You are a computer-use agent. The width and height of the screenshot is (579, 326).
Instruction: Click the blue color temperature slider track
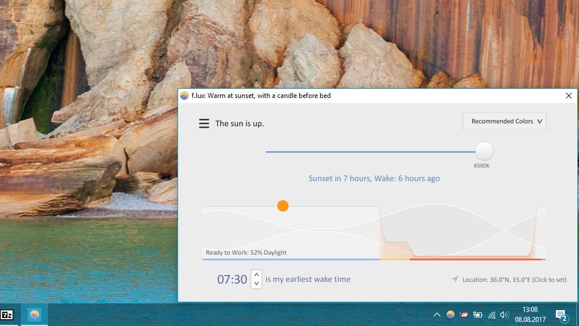tap(370, 152)
